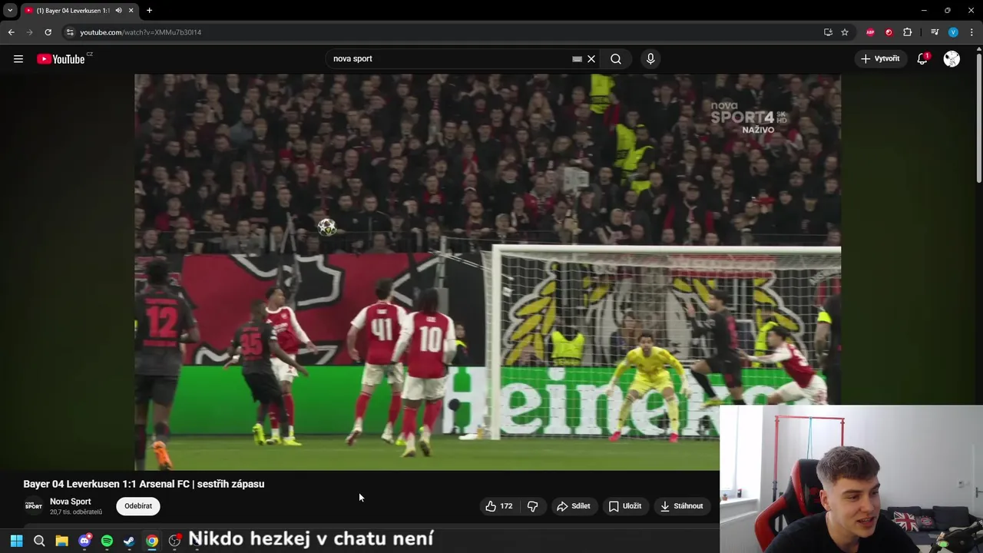The image size is (983, 553).
Task: Click the youtube.com address bar URL
Action: [141, 32]
